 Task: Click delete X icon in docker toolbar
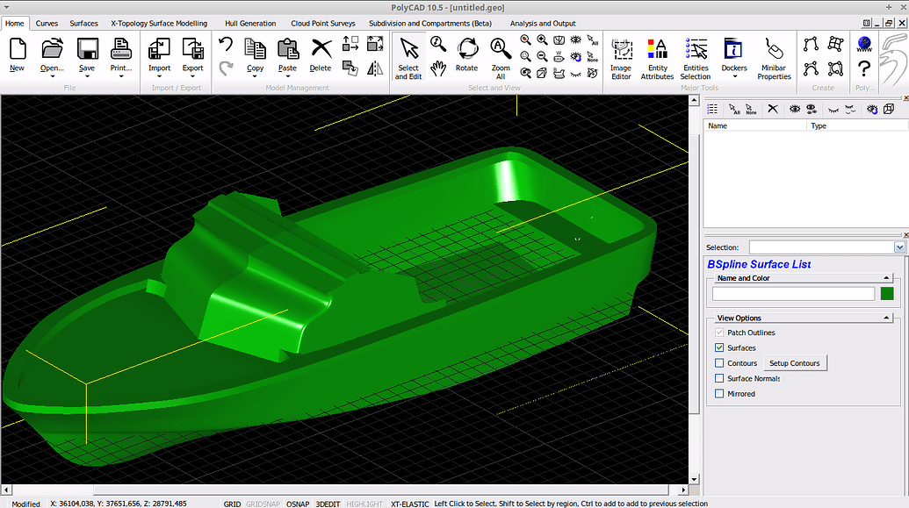pos(773,109)
